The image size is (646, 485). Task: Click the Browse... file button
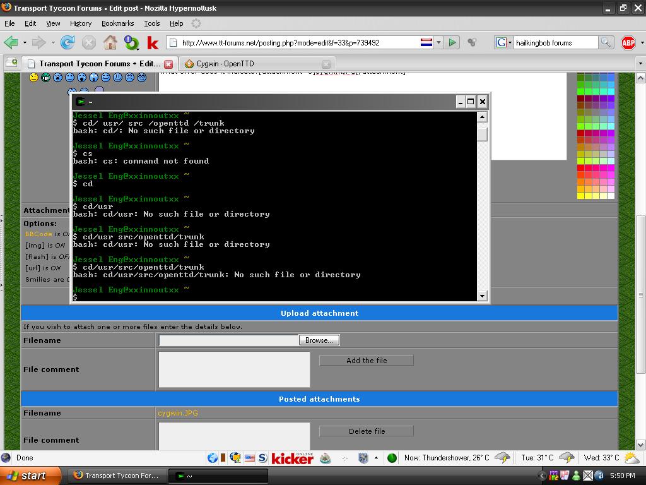(x=319, y=340)
